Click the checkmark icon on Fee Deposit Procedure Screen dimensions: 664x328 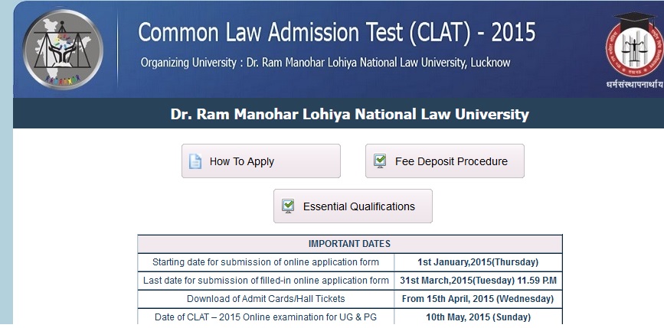[380, 161]
